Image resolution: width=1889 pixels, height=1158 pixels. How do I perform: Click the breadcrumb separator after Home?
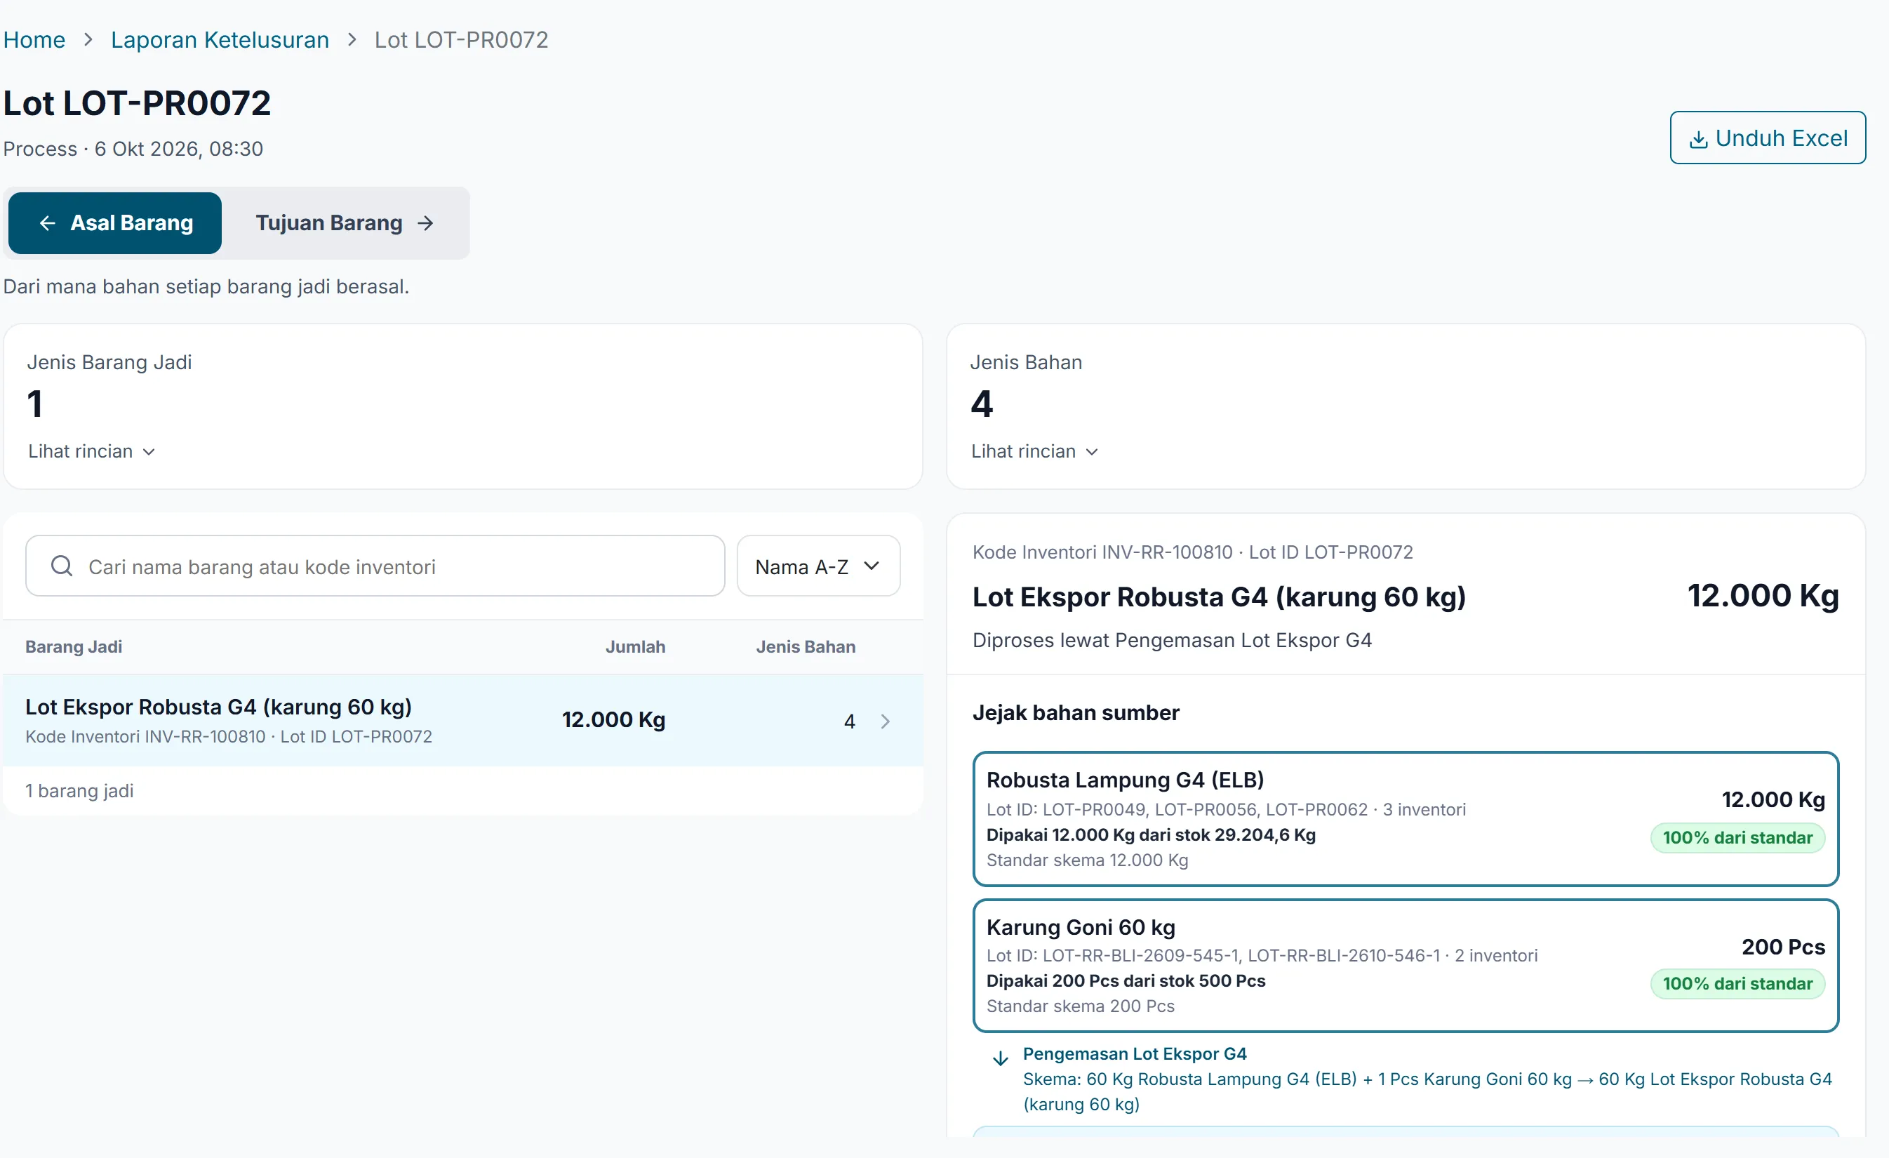coord(88,39)
